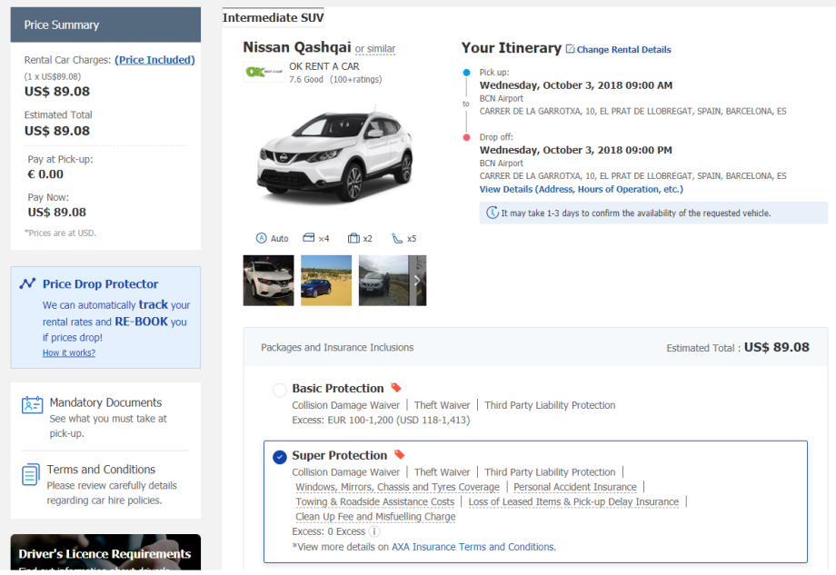The width and height of the screenshot is (836, 575).
Task: Open AXA Insurance Terms and Conditions link
Action: [473, 547]
